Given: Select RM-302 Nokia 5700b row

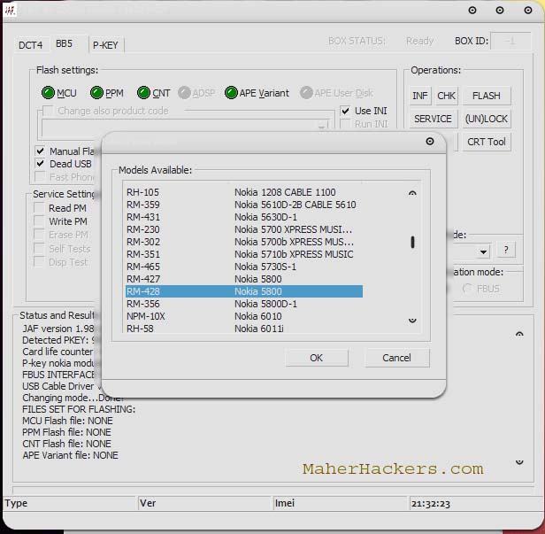Looking at the screenshot, I should coord(244,242).
